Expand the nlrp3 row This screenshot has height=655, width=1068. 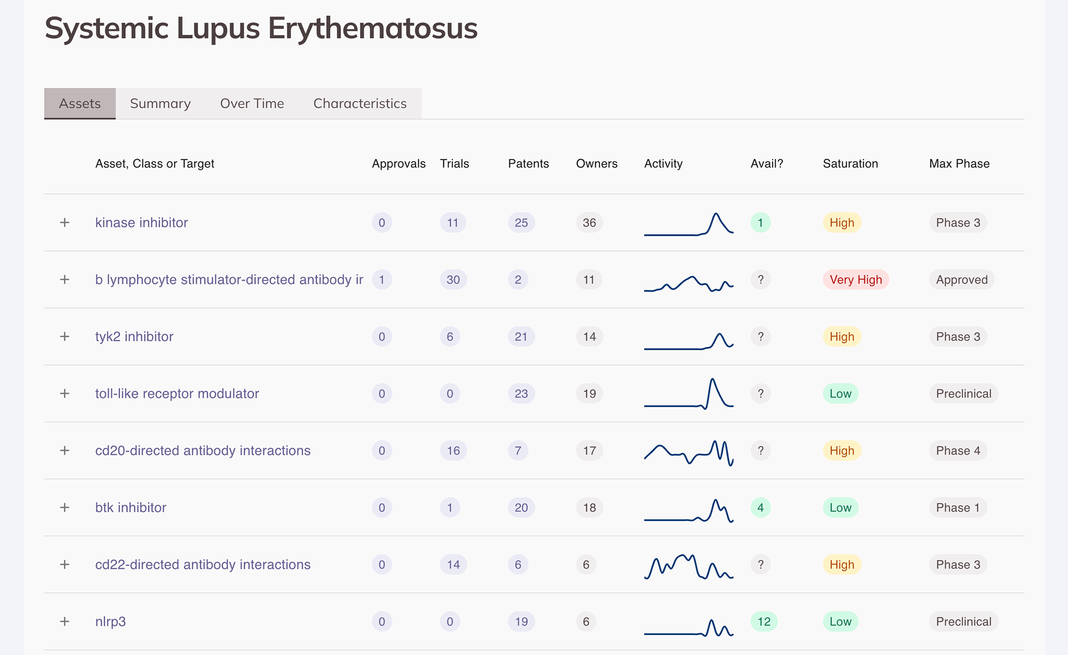[65, 622]
